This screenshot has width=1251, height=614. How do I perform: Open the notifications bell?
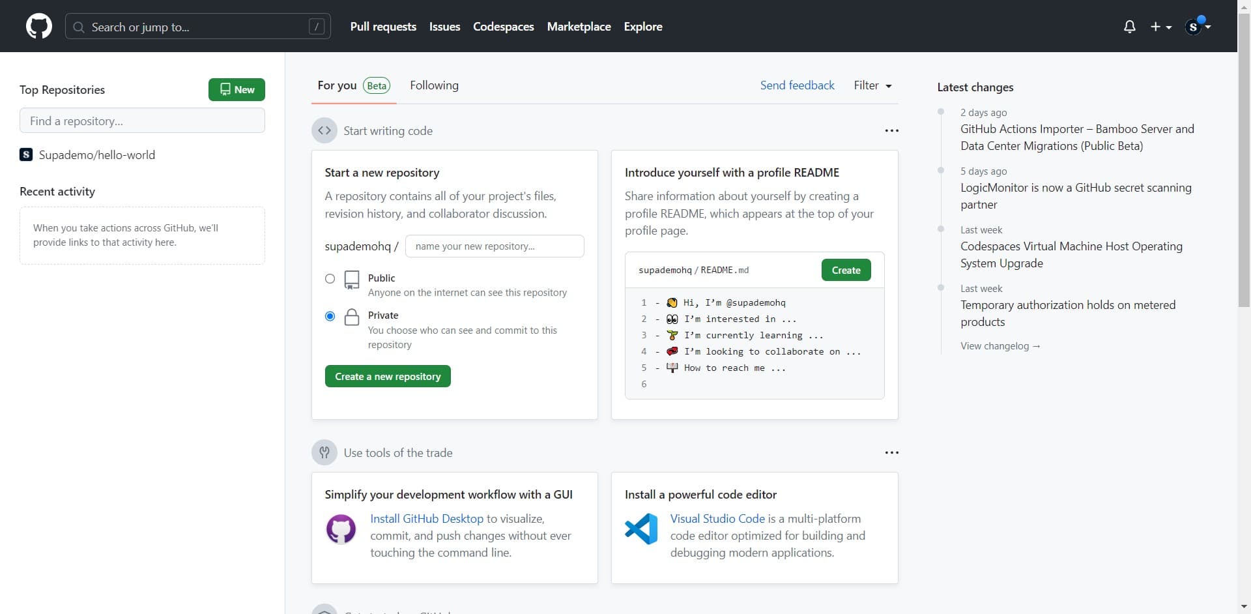(1130, 26)
